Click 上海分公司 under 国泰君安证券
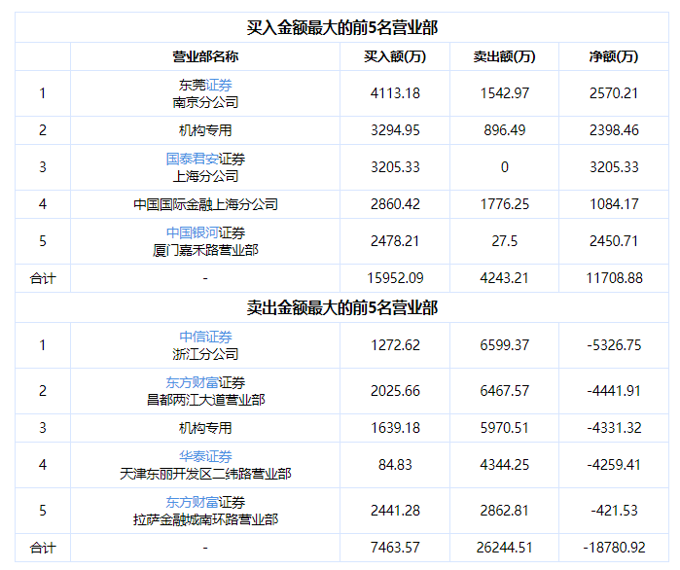 point(205,176)
